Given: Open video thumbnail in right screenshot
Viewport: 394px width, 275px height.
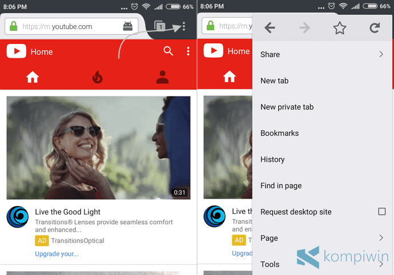Looking at the screenshot, I should 228,147.
